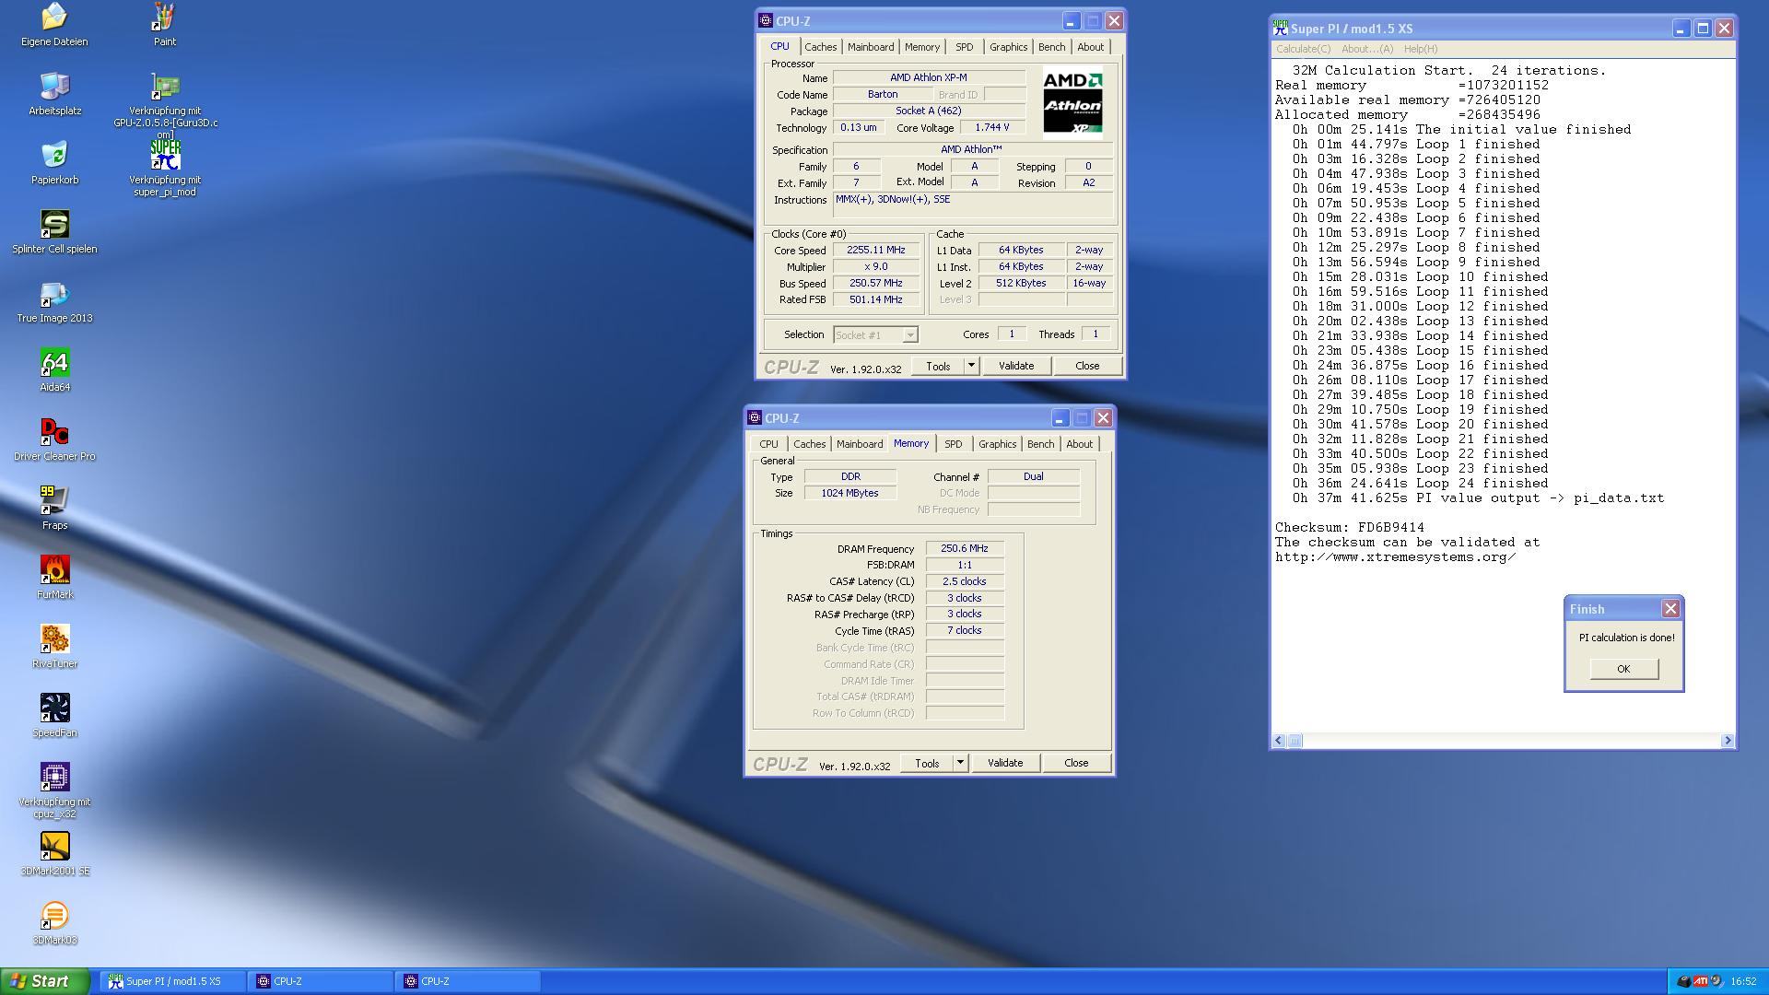Image resolution: width=1769 pixels, height=995 pixels.
Task: Open the cpuz_x32 shortcut icon
Action: tap(54, 777)
